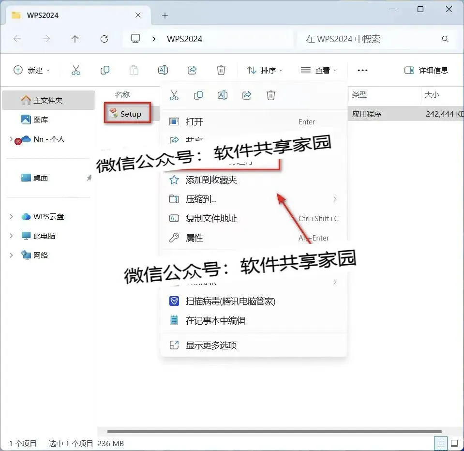Click the horizontal scrollbar at the bottom
464x451 pixels.
274,432
